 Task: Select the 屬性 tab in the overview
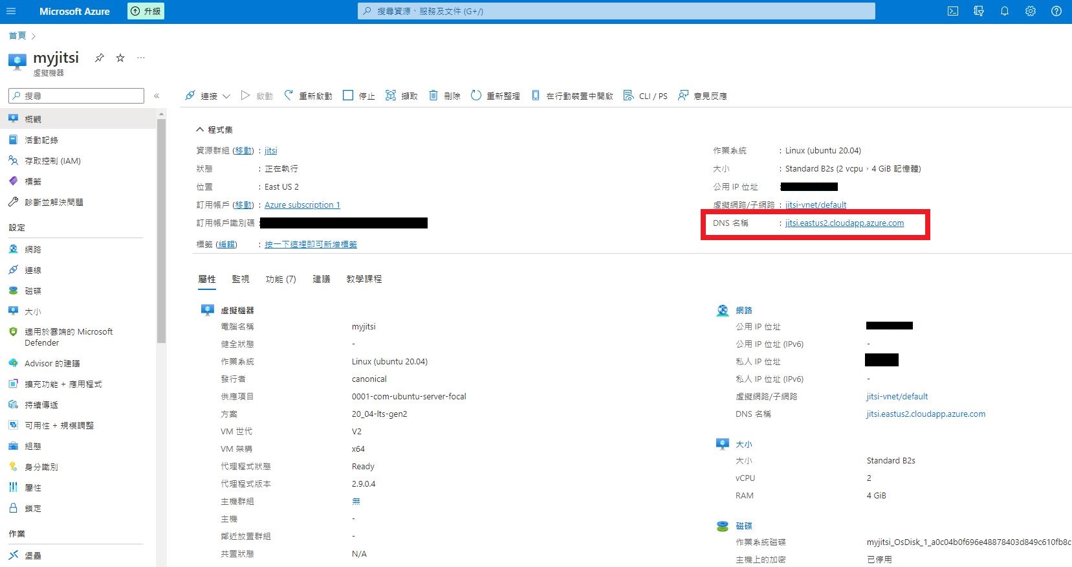[207, 279]
